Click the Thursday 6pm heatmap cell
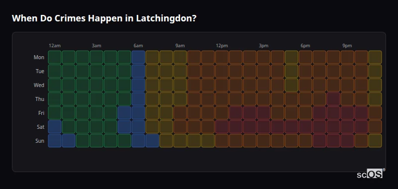 coord(305,99)
